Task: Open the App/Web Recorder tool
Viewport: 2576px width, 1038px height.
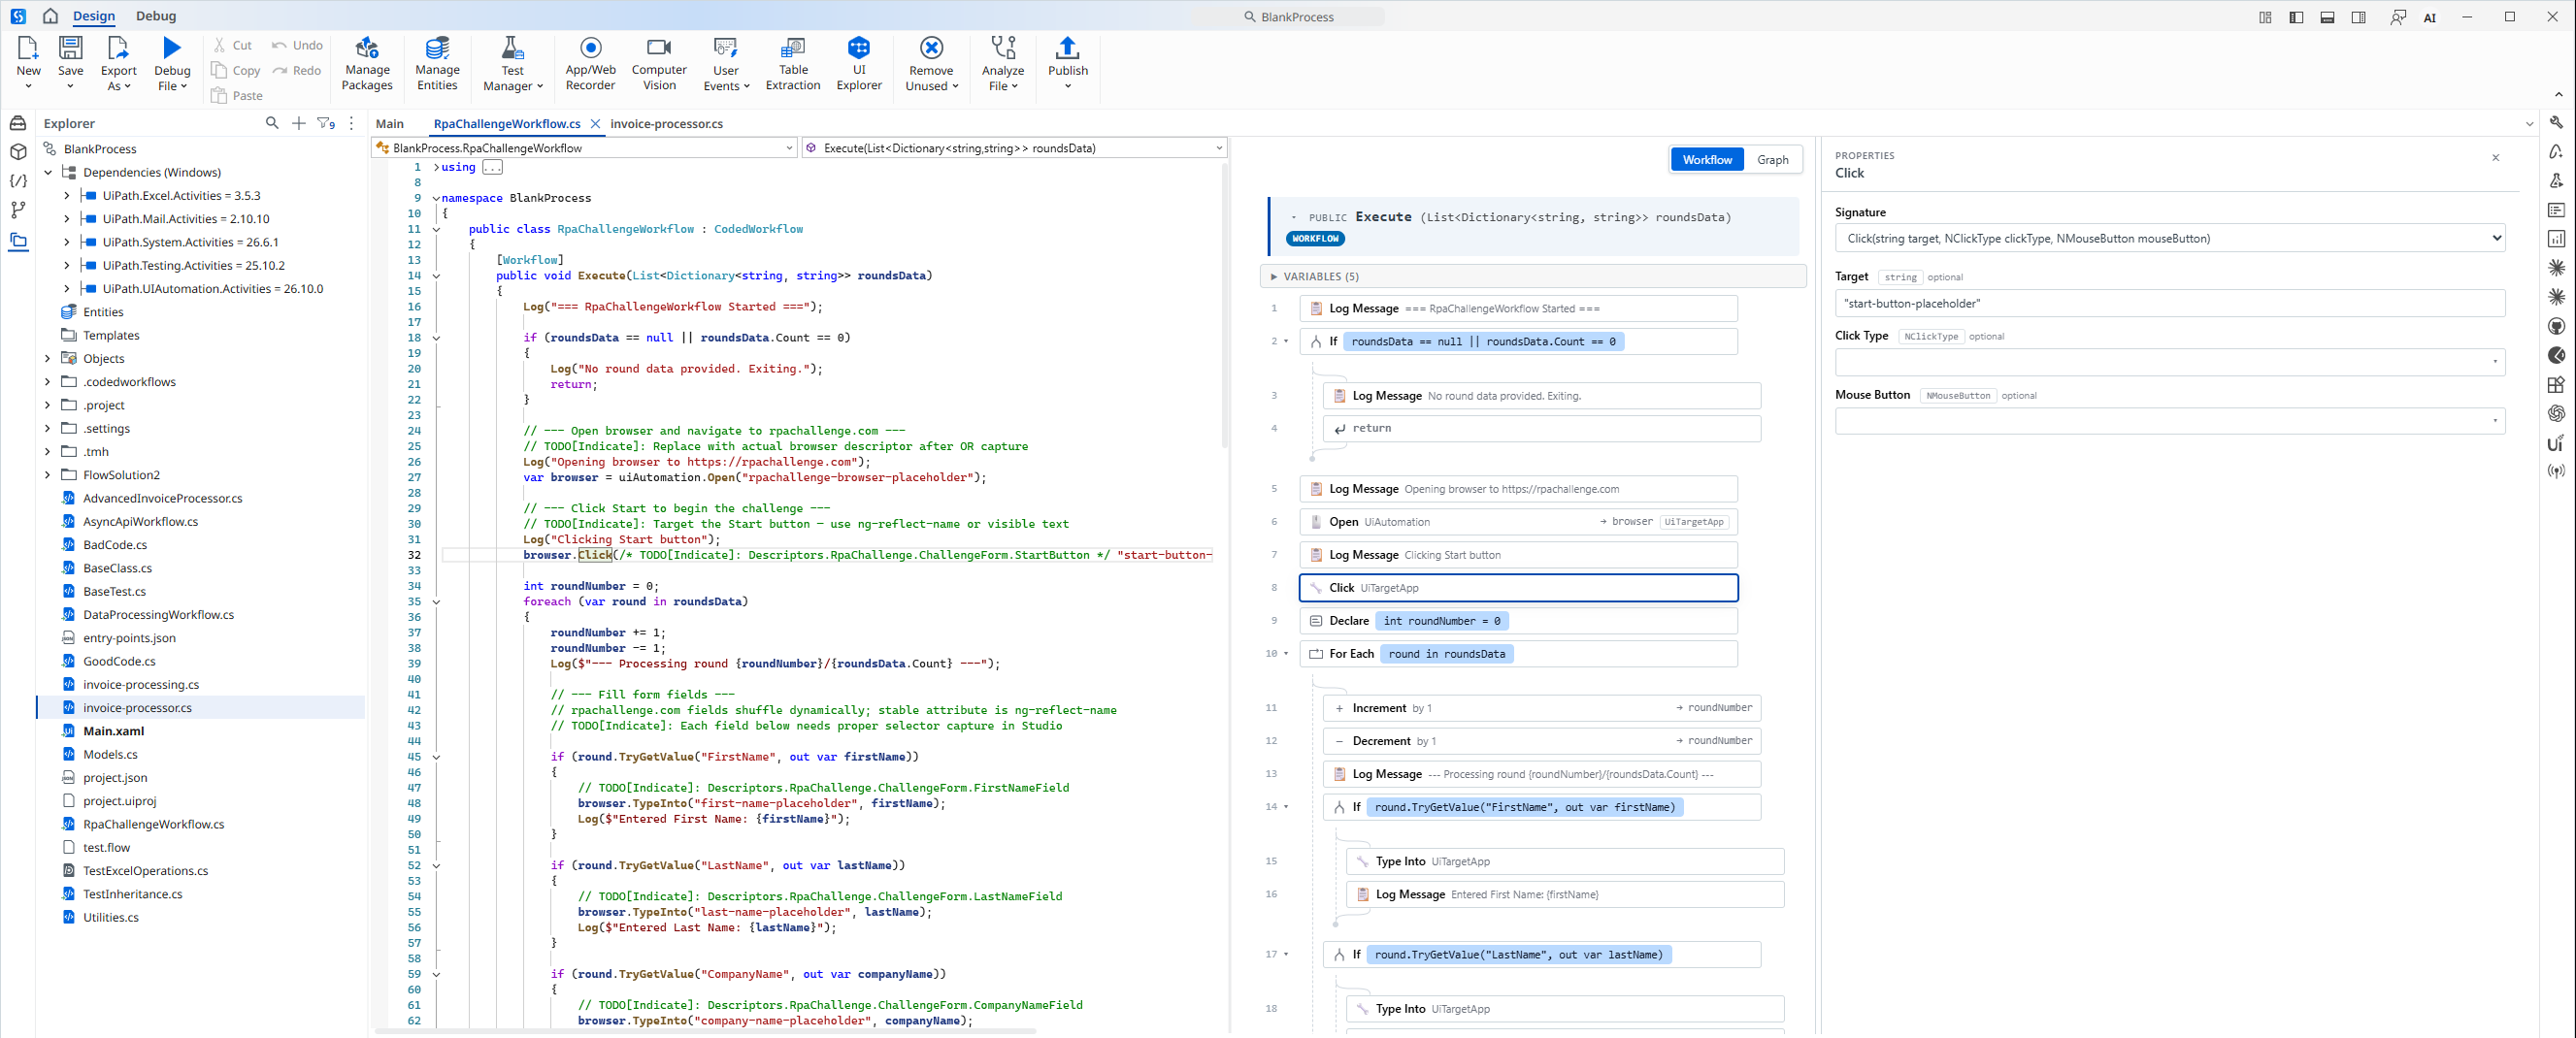Action: pos(590,64)
